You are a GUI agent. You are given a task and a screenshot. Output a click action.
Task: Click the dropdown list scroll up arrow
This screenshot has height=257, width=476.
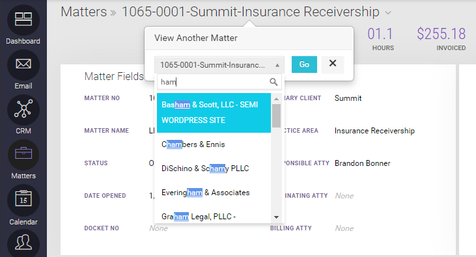[276, 99]
